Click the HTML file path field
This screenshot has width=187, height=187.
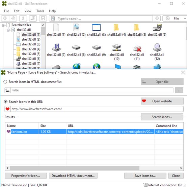(92, 90)
